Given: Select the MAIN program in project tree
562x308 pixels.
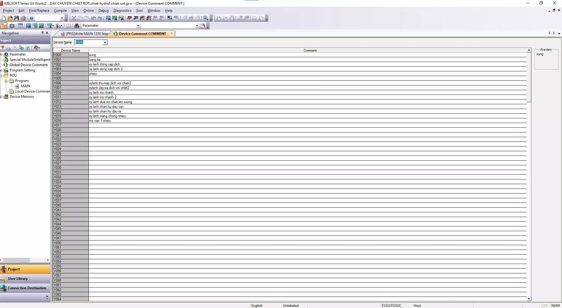Looking at the screenshot, I should point(25,86).
